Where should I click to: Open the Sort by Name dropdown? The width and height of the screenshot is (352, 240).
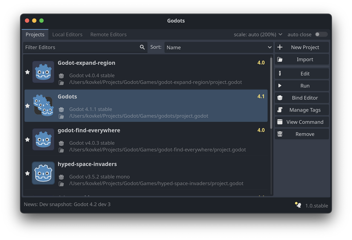219,47
